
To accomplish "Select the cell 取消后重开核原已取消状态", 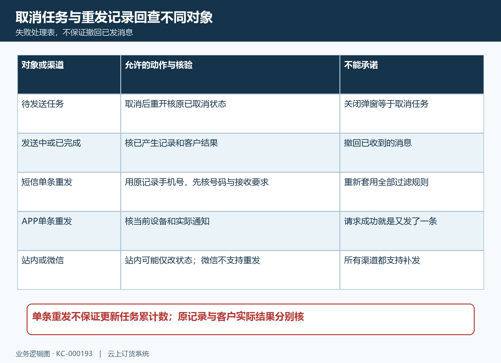I will point(230,114).
